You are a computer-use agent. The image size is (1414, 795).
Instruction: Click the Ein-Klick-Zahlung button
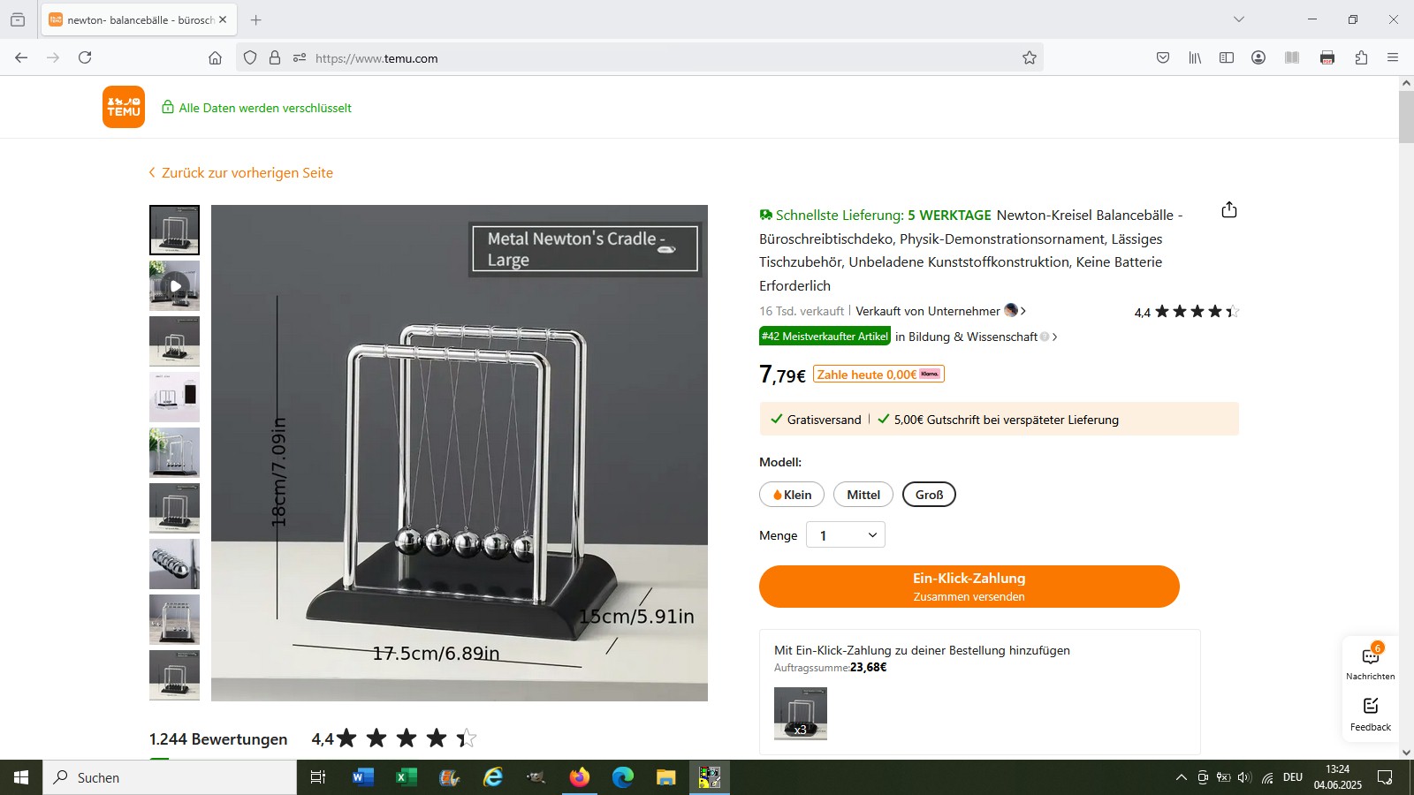[969, 587]
